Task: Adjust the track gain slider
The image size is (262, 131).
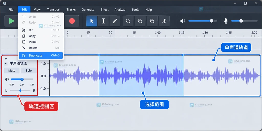Action: [22, 79]
